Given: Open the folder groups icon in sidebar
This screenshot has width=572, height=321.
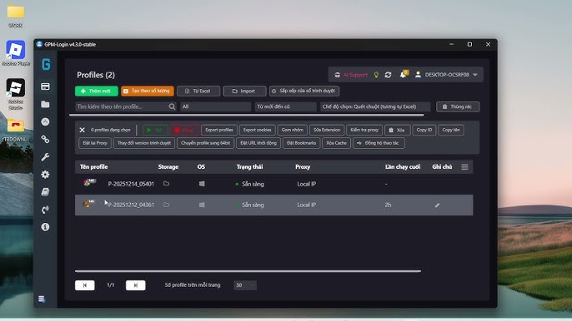Looking at the screenshot, I should point(45,105).
